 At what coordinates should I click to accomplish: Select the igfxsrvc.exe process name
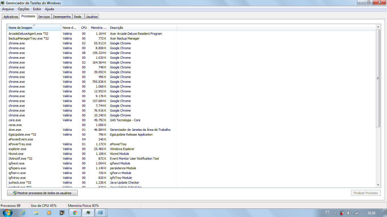click(x=17, y=173)
